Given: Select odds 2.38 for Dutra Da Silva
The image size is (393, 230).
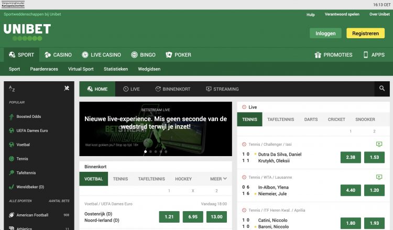Looking at the screenshot, I should pos(351,157).
